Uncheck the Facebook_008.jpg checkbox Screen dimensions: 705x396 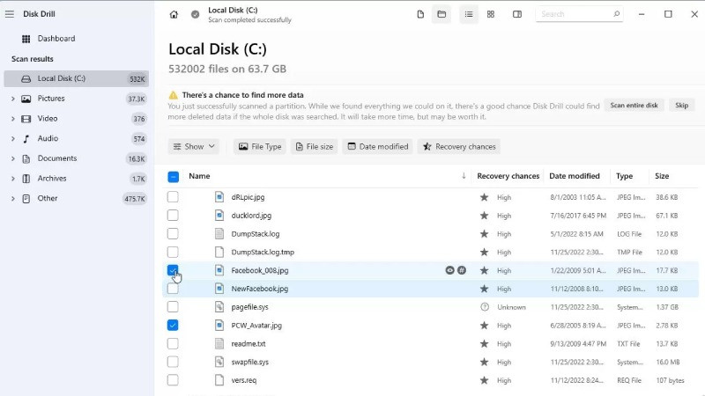pos(173,270)
